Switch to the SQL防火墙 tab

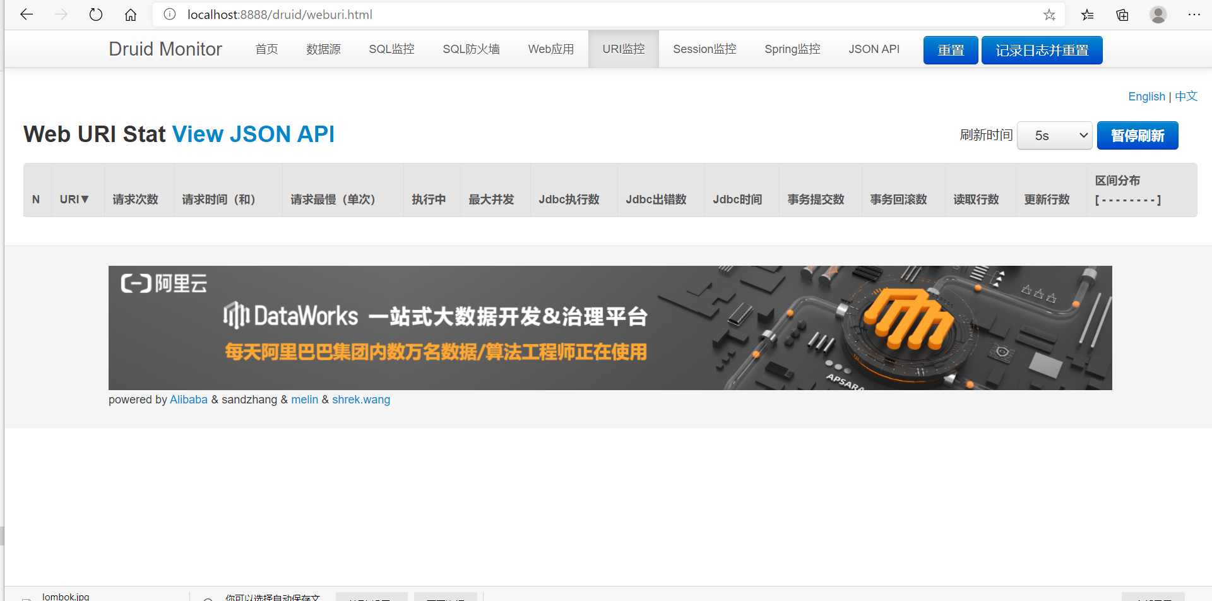click(x=471, y=49)
